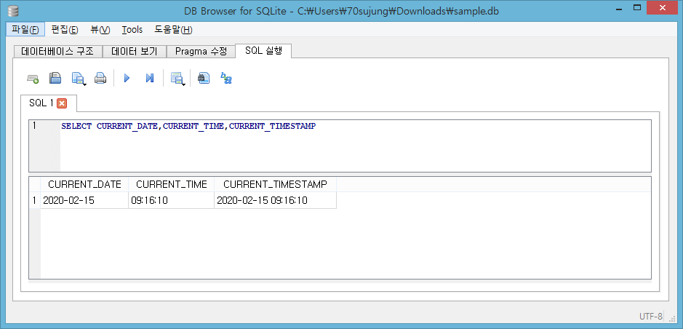Select the cell 09:16:10 under CURRENT_TIME
Image resolution: width=683 pixels, height=329 pixels.
click(x=171, y=200)
